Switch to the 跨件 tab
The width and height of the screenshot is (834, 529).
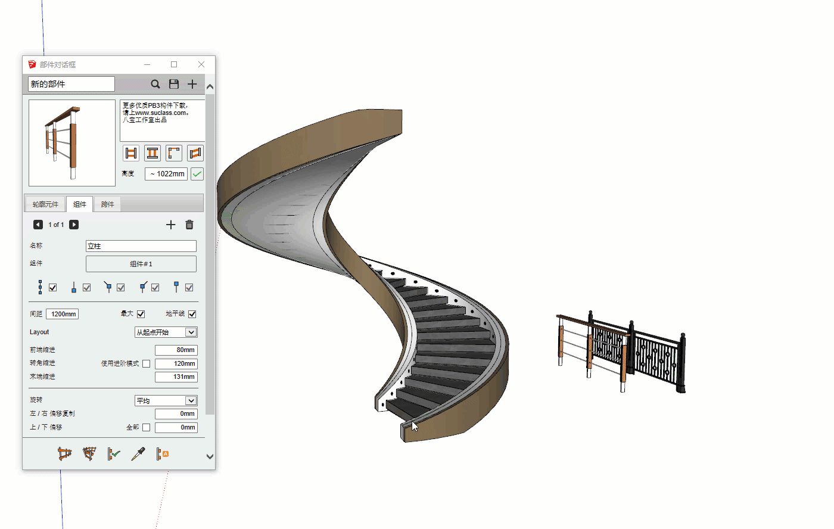tap(108, 204)
